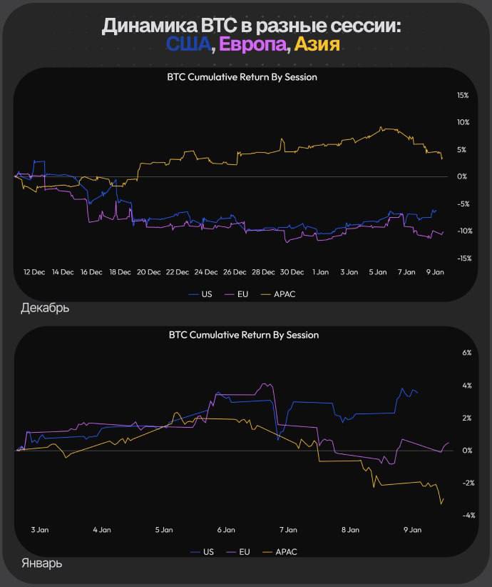Click the "Динамика BTC в разные сессии" heading

(x=252, y=26)
